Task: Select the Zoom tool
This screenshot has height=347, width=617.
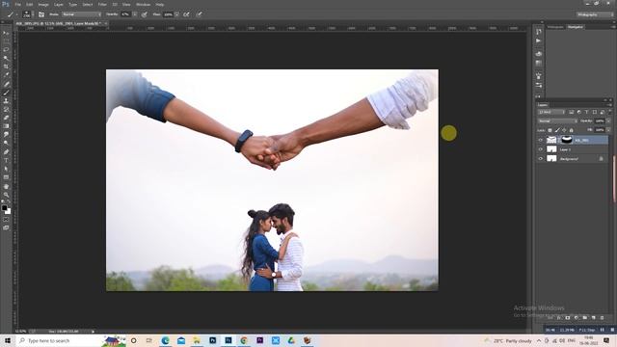Action: point(6,195)
